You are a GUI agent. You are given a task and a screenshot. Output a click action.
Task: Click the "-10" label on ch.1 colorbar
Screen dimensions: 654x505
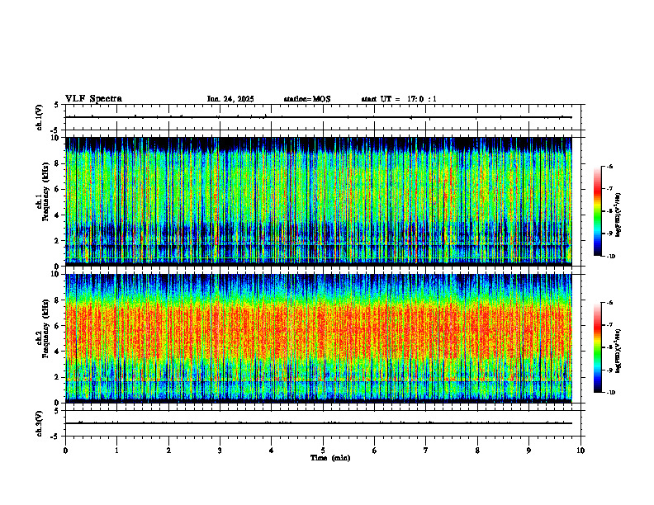tap(610, 257)
